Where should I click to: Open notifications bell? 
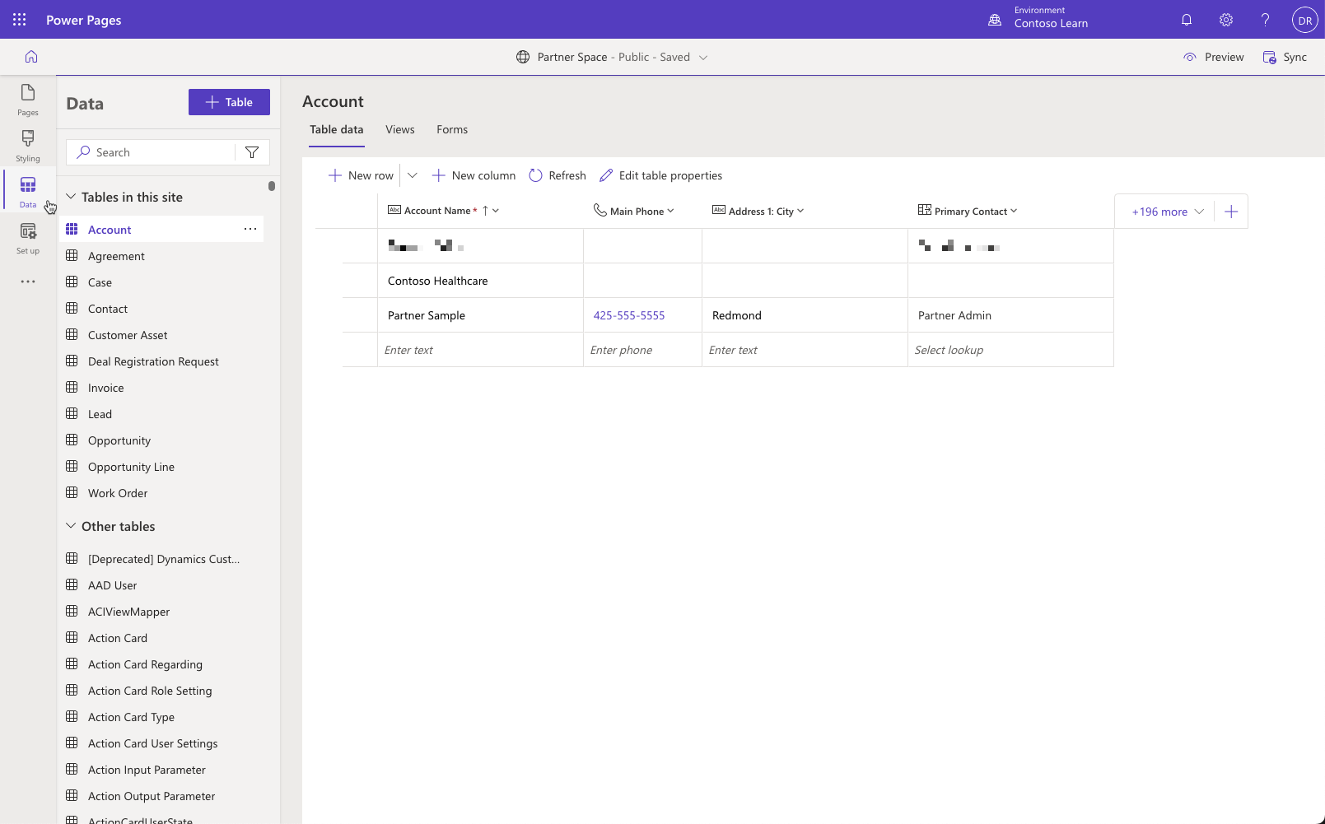[x=1186, y=19]
